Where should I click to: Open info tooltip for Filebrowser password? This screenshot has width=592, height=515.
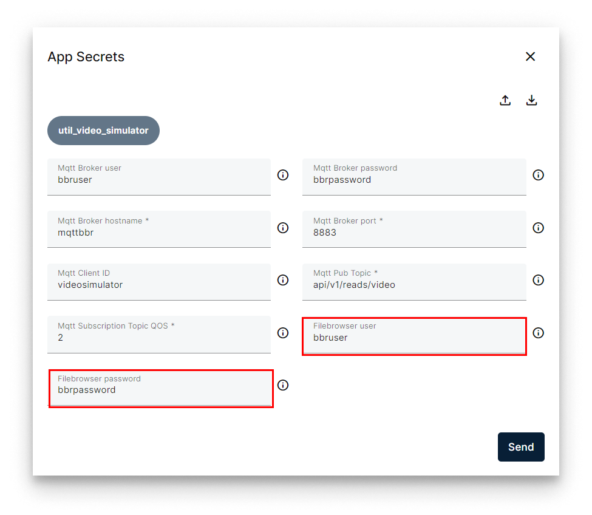pos(282,385)
